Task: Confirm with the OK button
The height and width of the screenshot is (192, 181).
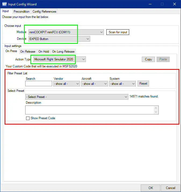Action: (x=150, y=188)
